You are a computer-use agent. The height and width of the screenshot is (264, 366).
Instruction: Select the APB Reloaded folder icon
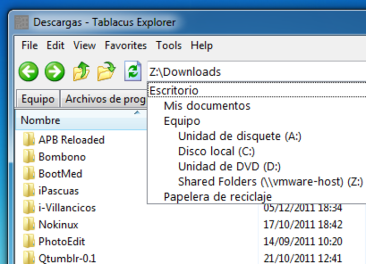click(29, 139)
